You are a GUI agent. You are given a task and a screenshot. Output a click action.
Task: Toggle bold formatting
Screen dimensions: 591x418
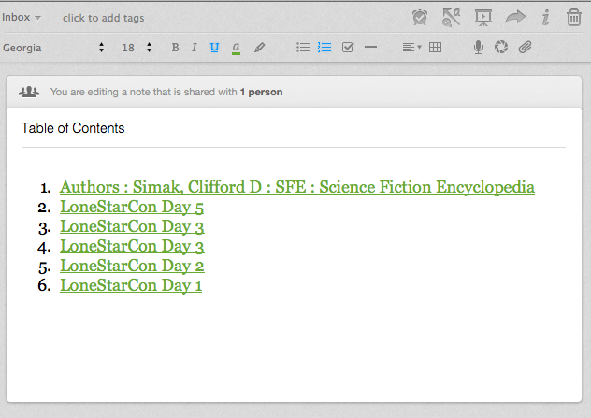click(175, 48)
